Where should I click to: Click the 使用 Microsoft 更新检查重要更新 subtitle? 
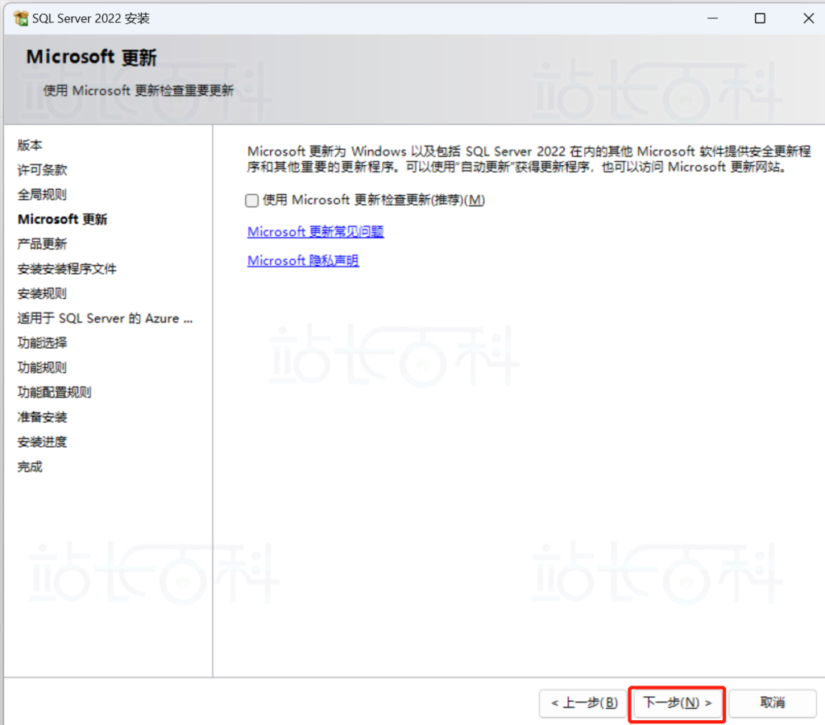pyautogui.click(x=139, y=90)
